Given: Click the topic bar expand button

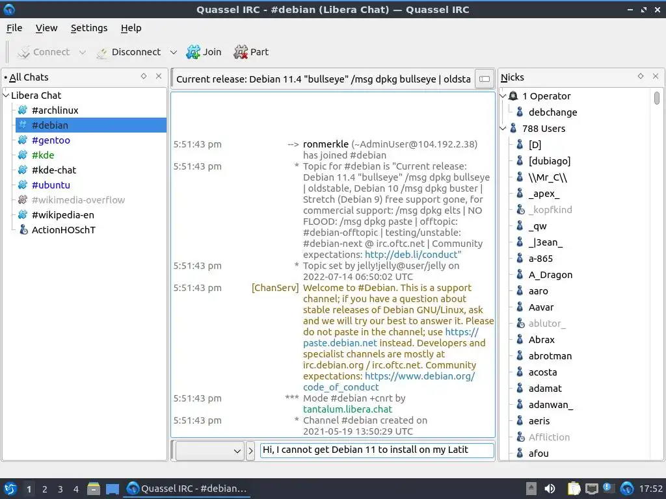Looking at the screenshot, I should (485, 79).
